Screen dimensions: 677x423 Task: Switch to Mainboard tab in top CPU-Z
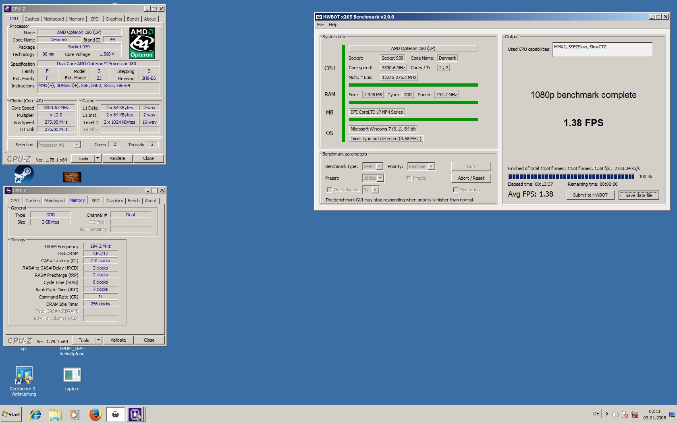click(x=54, y=19)
